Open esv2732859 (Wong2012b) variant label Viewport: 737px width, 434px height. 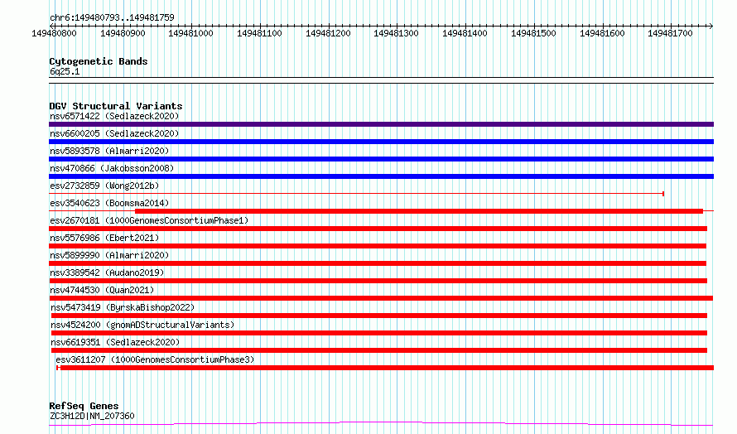pyautogui.click(x=104, y=186)
